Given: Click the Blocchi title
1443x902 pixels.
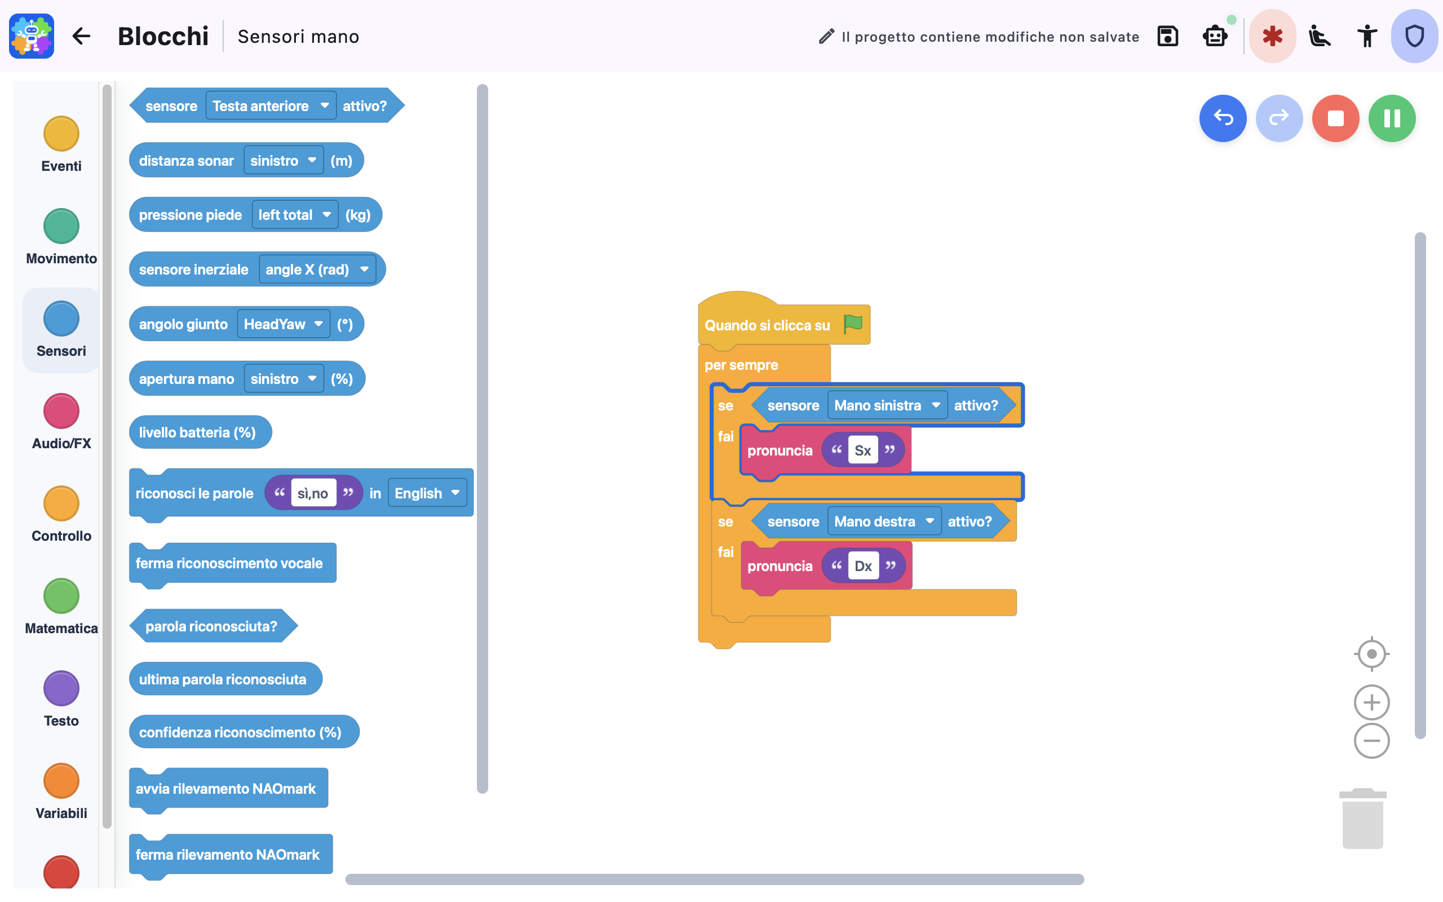Looking at the screenshot, I should (x=163, y=36).
